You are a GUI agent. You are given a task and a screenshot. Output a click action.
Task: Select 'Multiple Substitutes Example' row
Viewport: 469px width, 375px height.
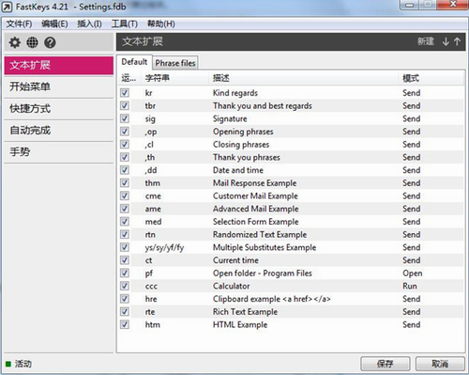(x=292, y=247)
